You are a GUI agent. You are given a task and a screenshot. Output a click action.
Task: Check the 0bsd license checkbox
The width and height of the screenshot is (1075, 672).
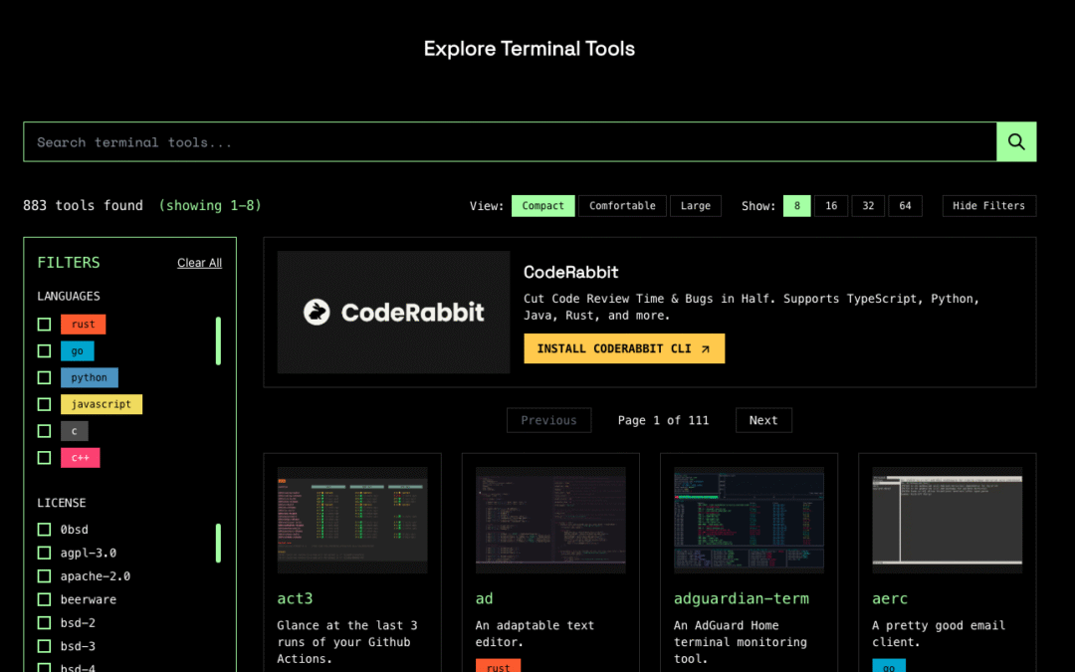(44, 530)
